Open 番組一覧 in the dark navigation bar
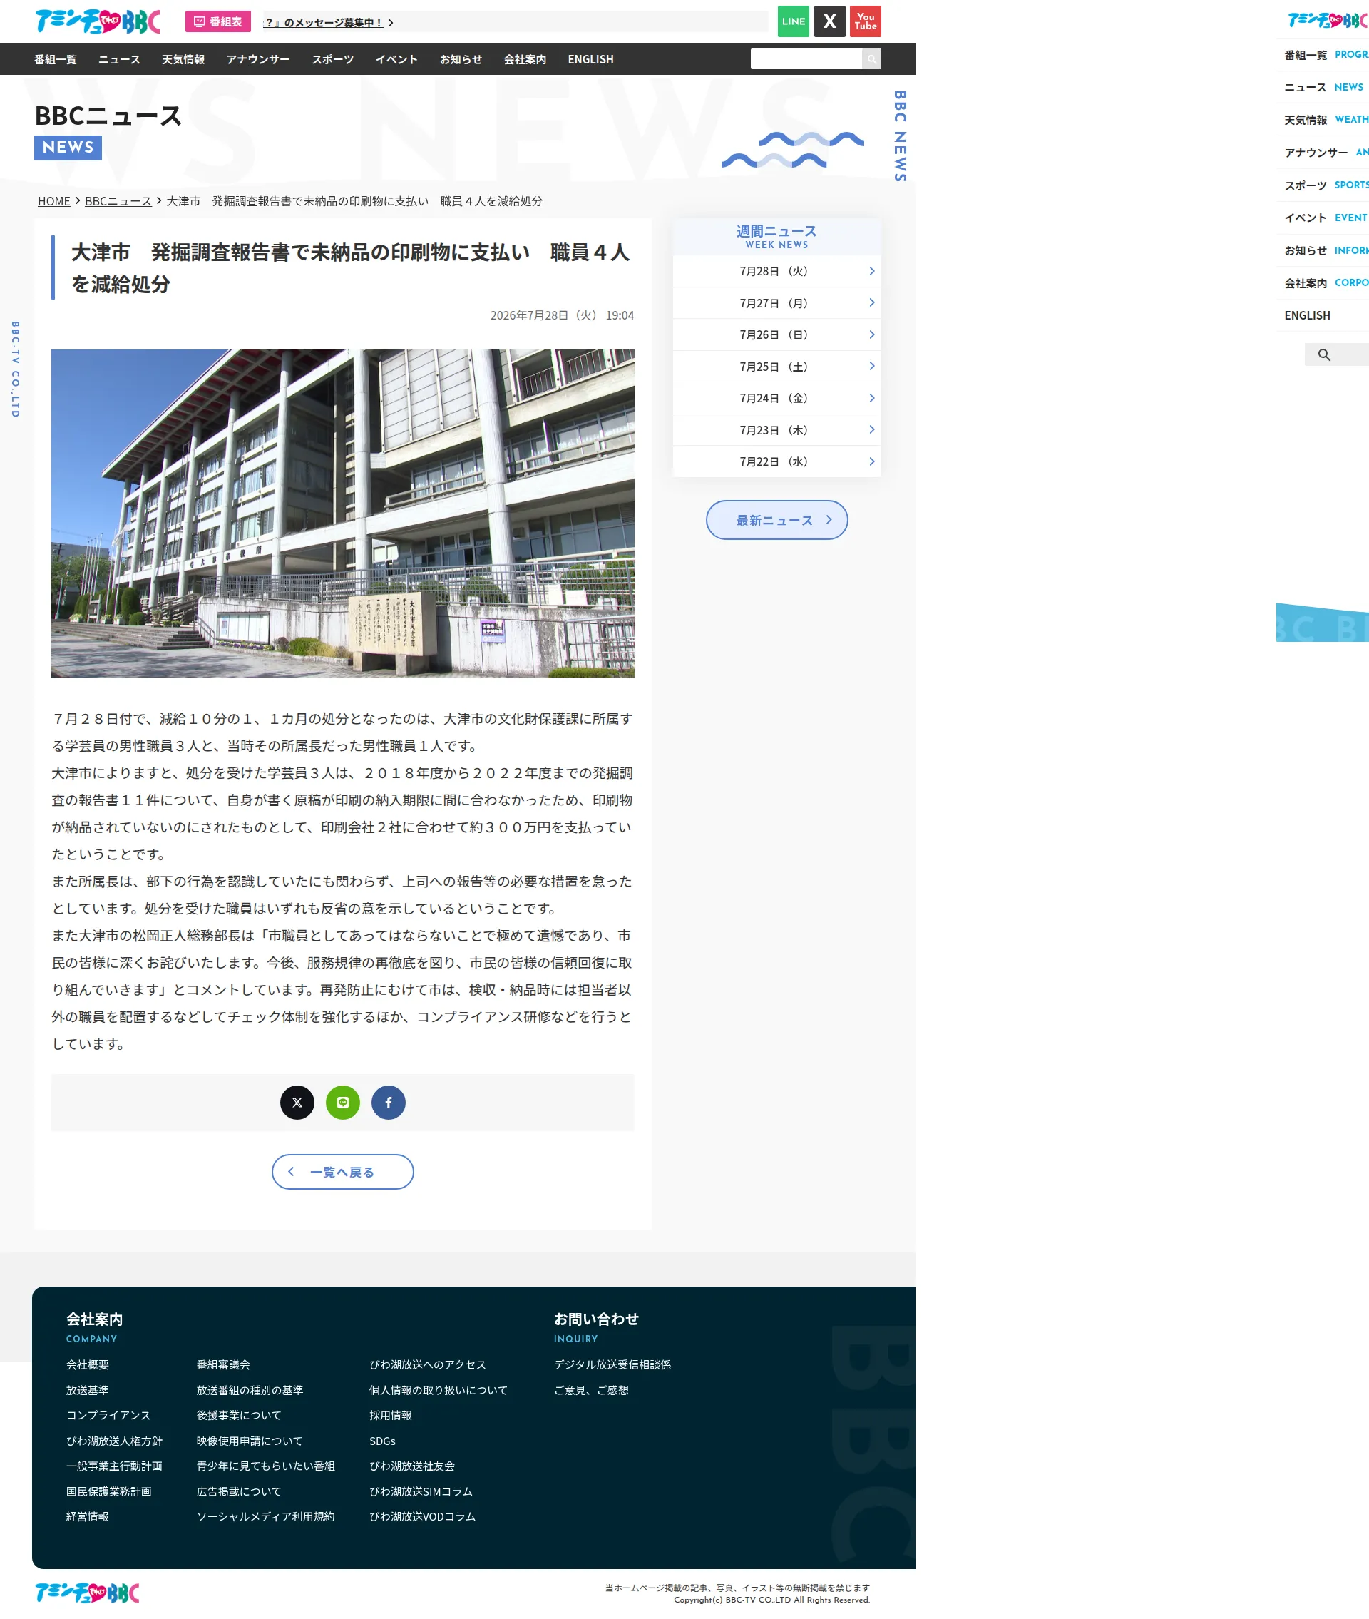Image resolution: width=1369 pixels, height=1619 pixels. pyautogui.click(x=55, y=59)
